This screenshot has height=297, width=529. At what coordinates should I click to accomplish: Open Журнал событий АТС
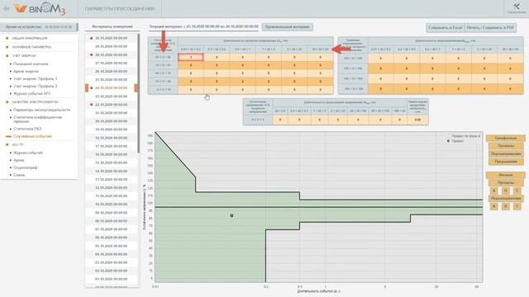(x=32, y=93)
